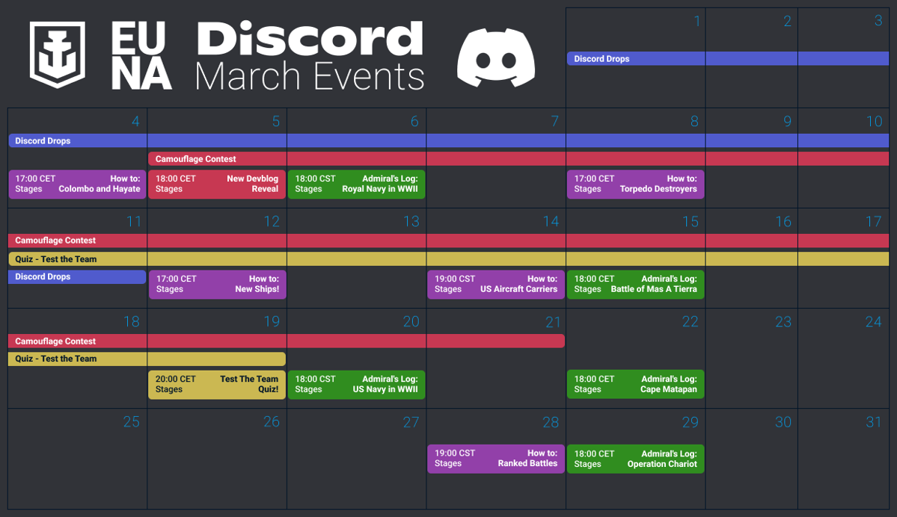Click the Operation Chariot event
This screenshot has height=517, width=897.
(635, 459)
